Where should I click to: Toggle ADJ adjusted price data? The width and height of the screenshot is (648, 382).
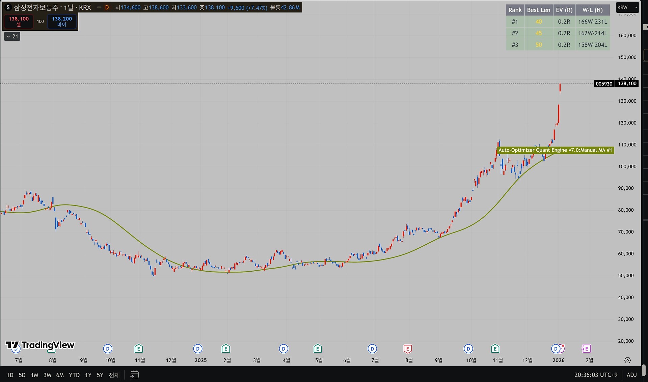tap(631, 375)
